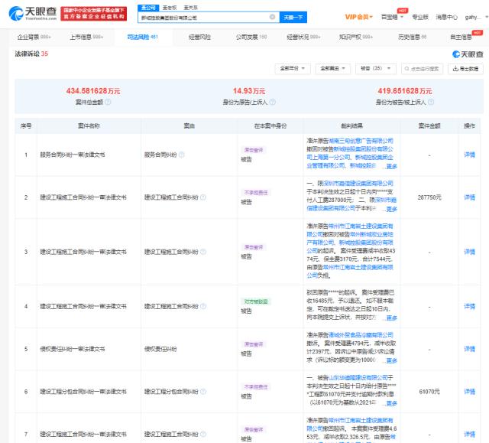This screenshot has height=443, width=489.
Task: Expand 更多 in first case's judgment result
Action: (390, 166)
